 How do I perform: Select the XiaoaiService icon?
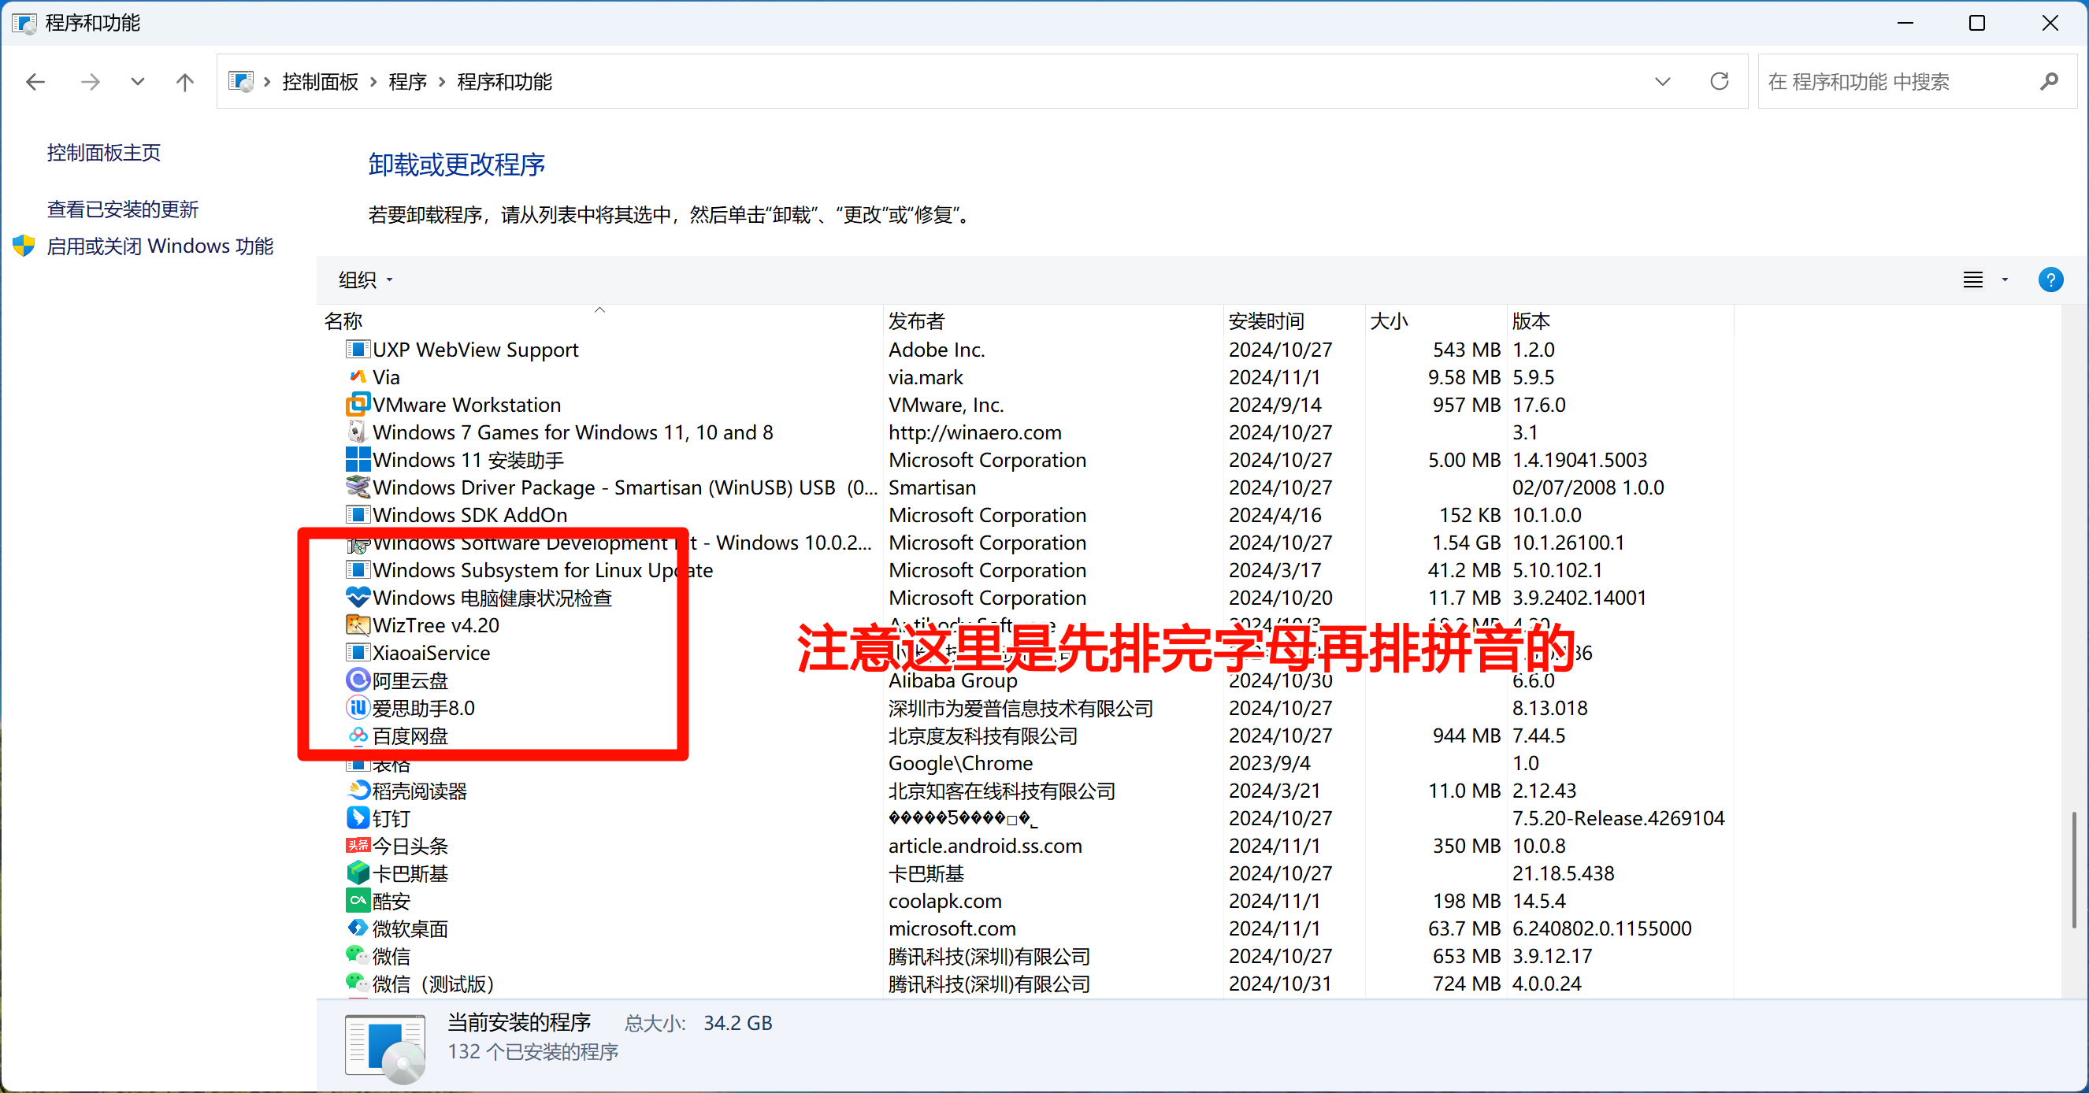(x=358, y=653)
